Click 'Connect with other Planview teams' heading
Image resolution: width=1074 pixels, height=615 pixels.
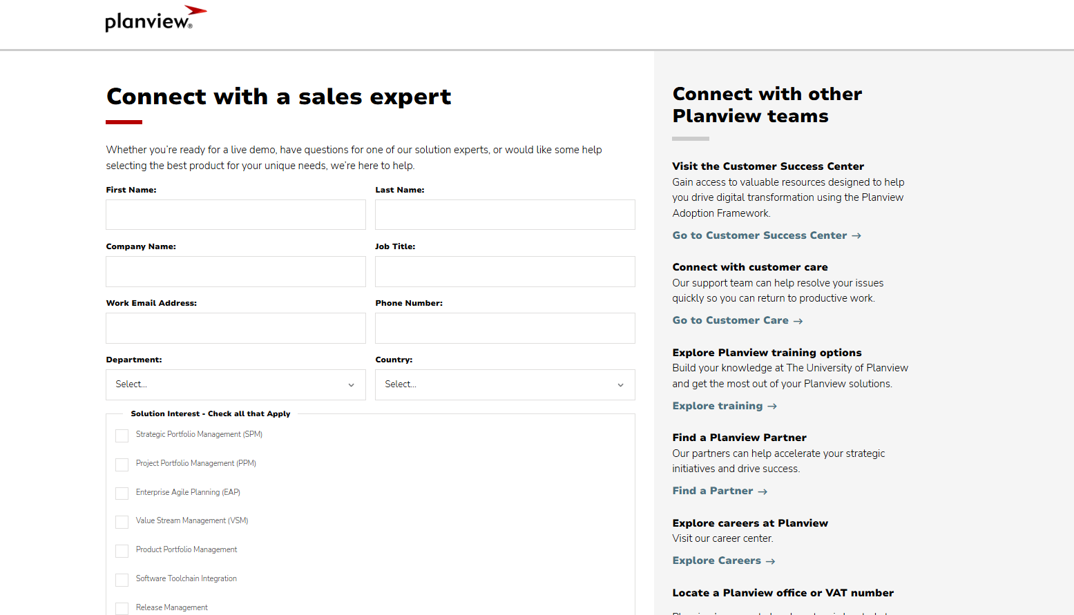click(x=767, y=105)
